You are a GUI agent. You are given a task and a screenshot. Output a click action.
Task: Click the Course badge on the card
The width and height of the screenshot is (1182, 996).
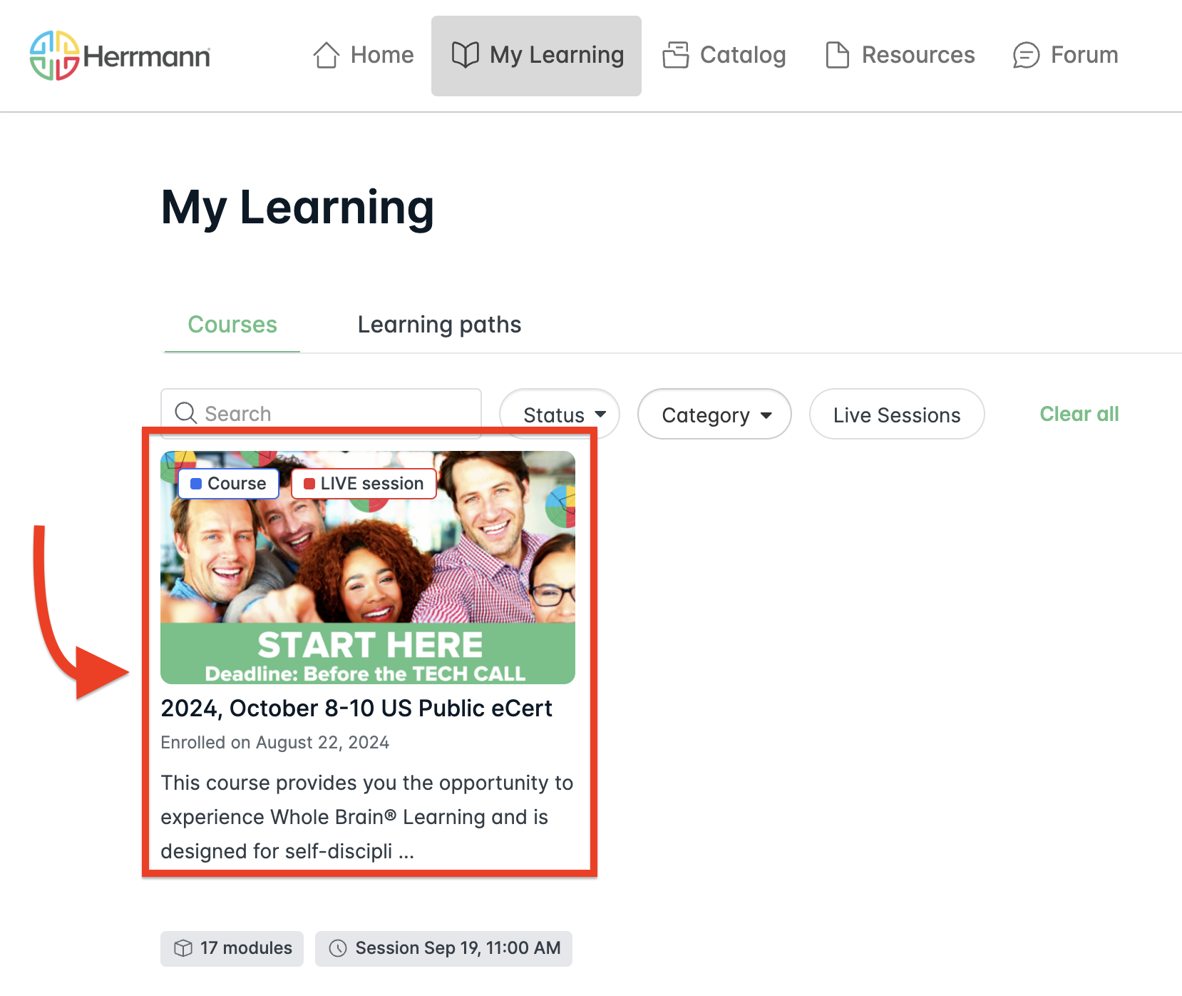coord(228,484)
